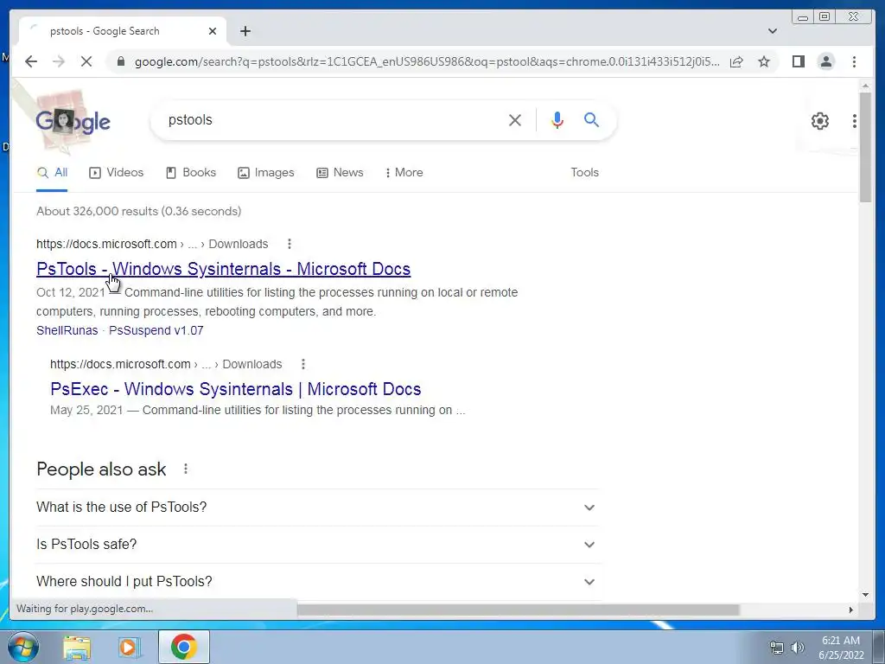Clear the search box with the X
The width and height of the screenshot is (885, 664).
(x=515, y=119)
